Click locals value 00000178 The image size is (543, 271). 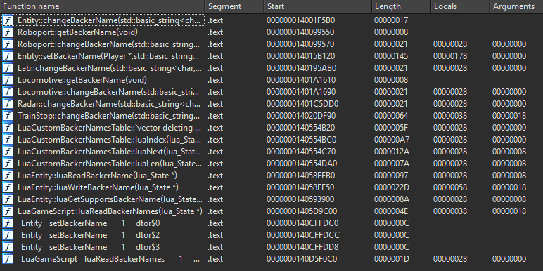(x=450, y=56)
